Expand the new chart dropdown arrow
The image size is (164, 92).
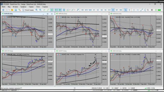pyautogui.click(x=9, y=10)
